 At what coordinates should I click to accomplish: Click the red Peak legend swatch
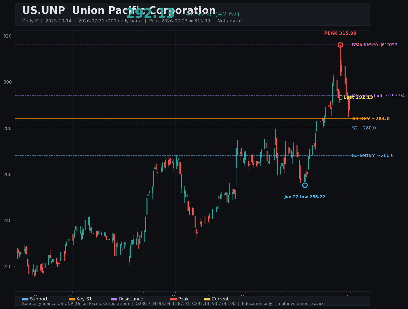173,299
